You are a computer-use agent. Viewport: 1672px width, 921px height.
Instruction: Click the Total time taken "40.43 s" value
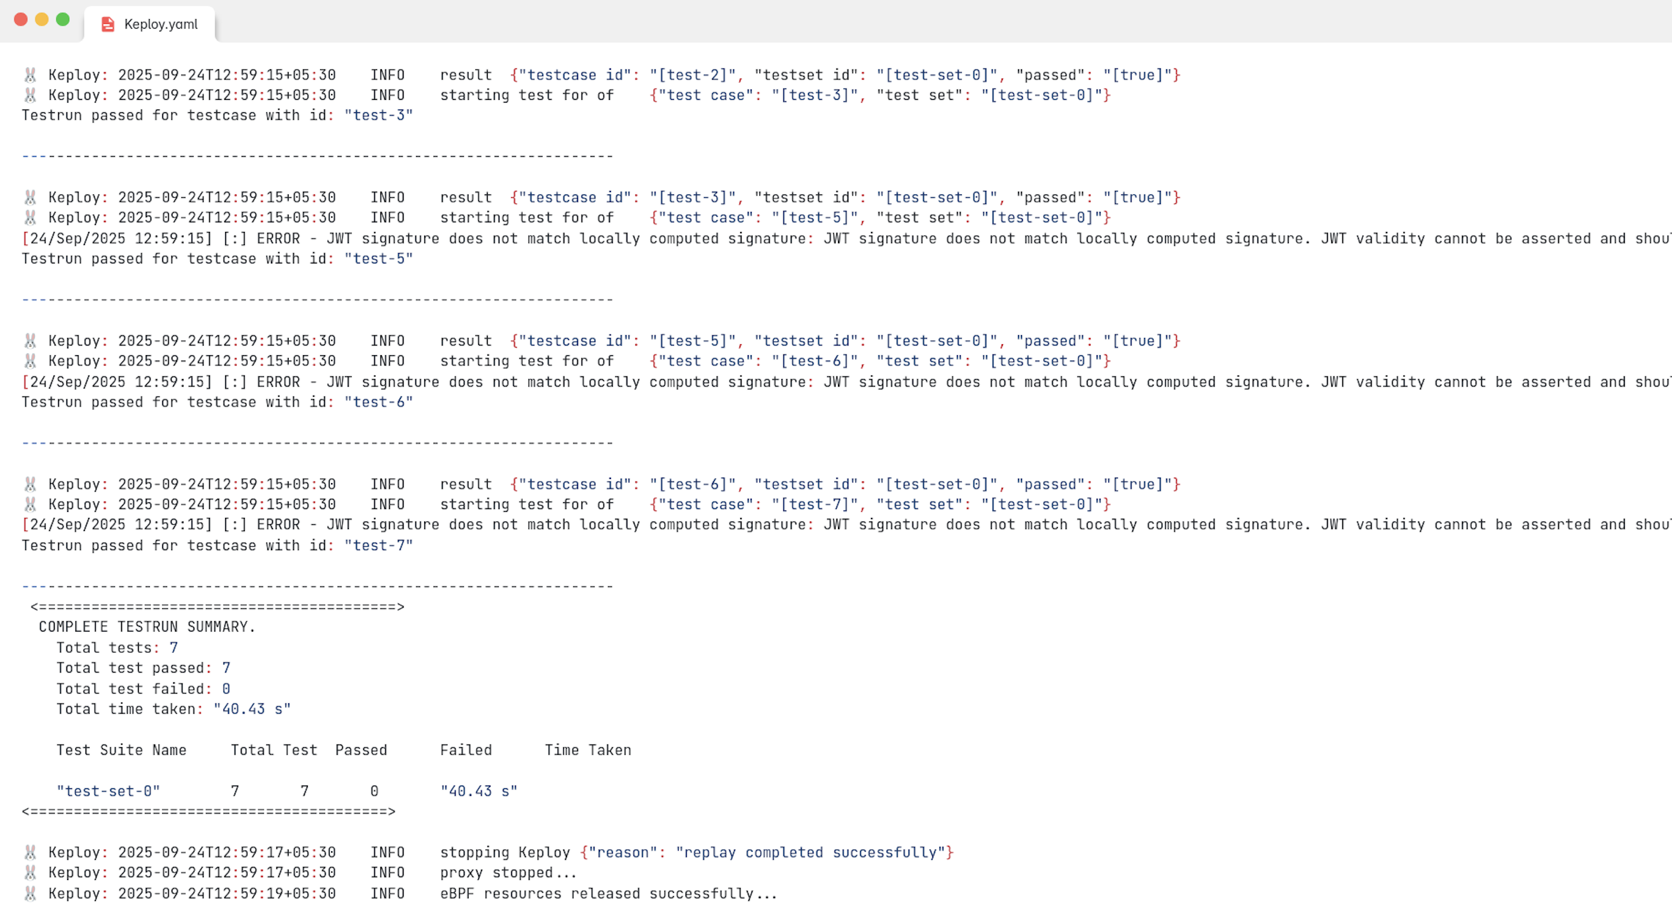click(x=252, y=709)
